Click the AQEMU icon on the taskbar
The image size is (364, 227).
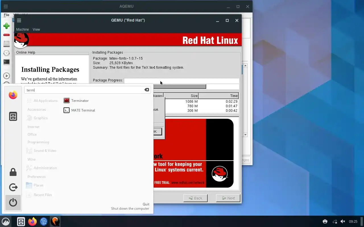pos(55,222)
